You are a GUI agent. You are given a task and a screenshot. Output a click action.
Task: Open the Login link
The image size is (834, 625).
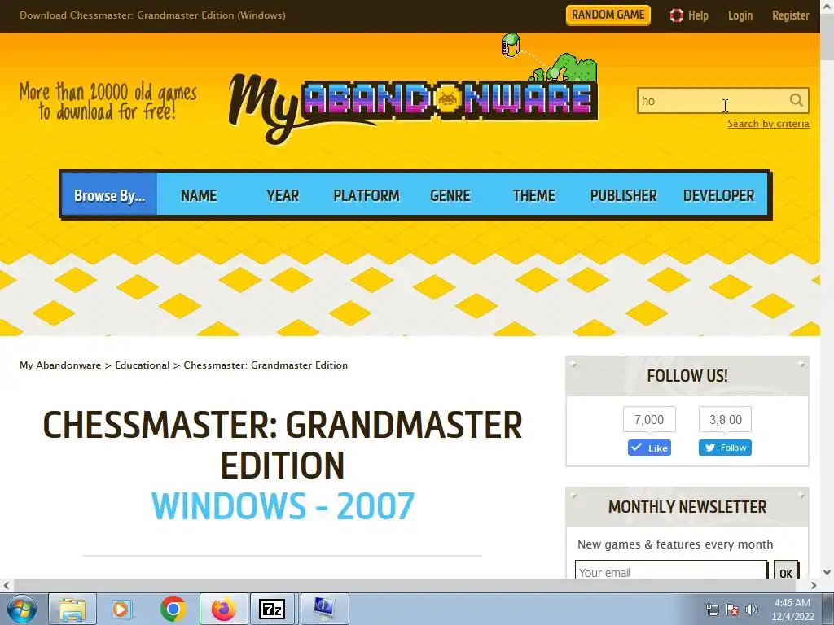[x=740, y=15]
